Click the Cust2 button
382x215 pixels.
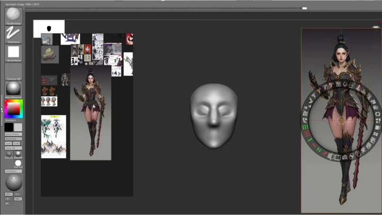click(x=17, y=144)
